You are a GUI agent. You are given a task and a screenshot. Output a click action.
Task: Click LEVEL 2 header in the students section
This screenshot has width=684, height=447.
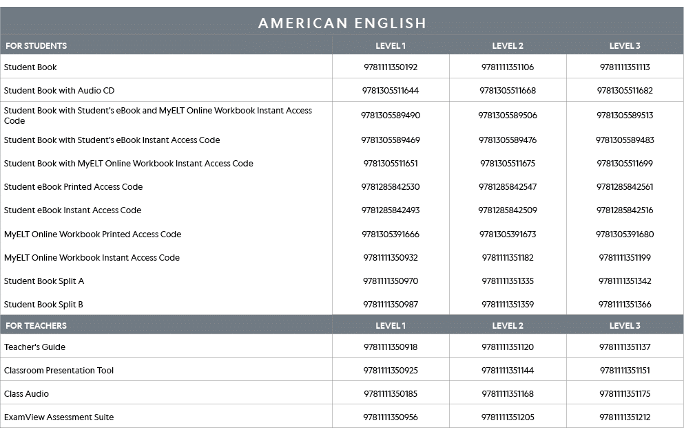point(508,46)
